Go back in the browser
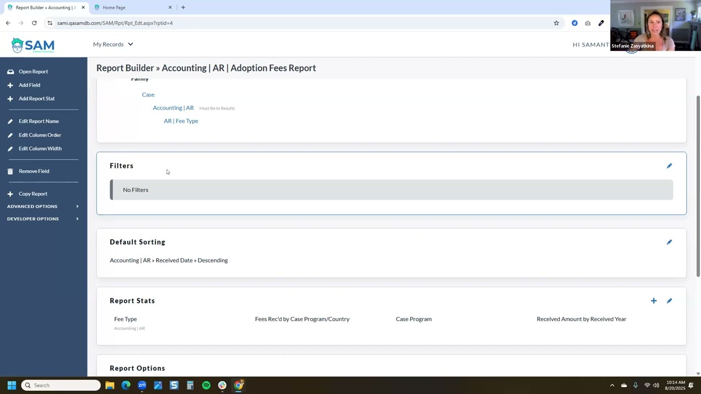Image resolution: width=701 pixels, height=394 pixels. pos(8,23)
